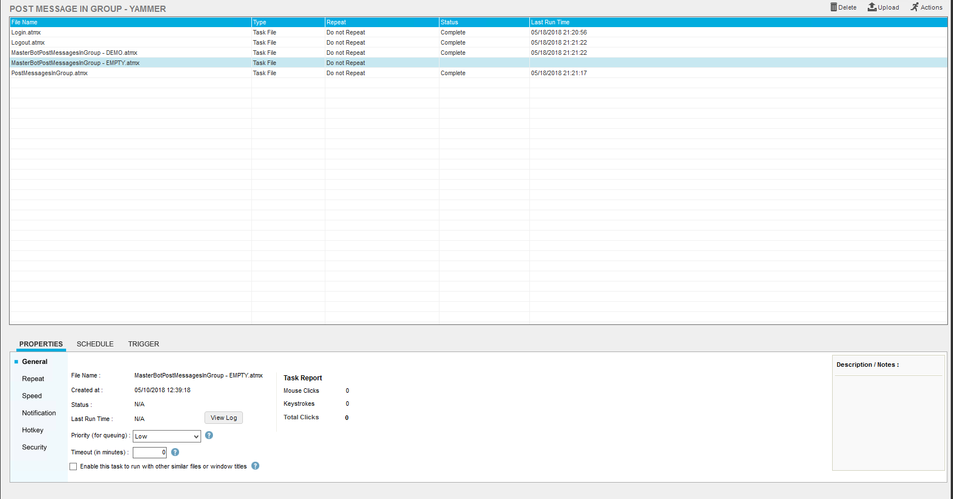The height and width of the screenshot is (499, 953).
Task: Select PostMessagesInGroup.atmx task file
Action: click(x=50, y=73)
